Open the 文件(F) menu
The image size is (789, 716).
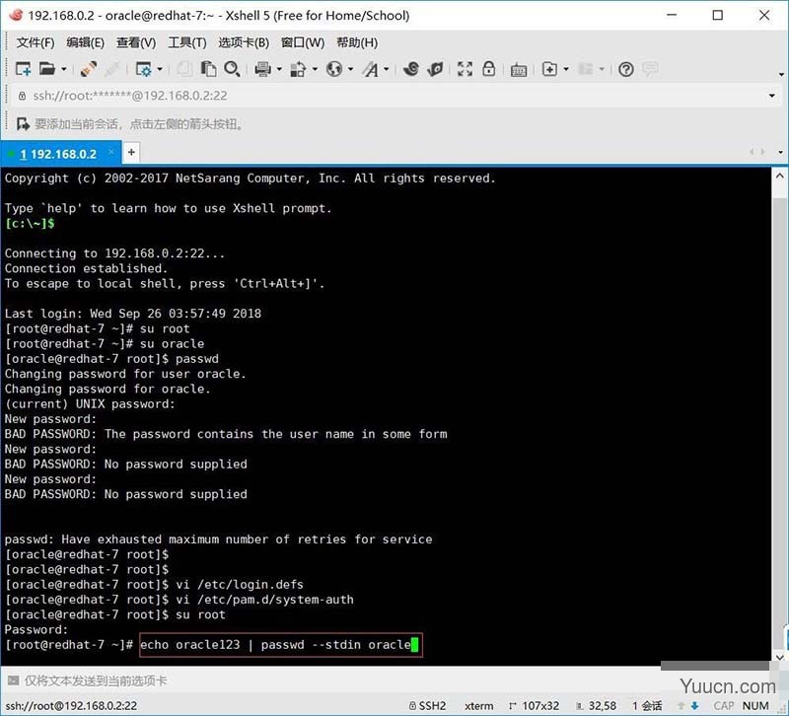pos(36,42)
